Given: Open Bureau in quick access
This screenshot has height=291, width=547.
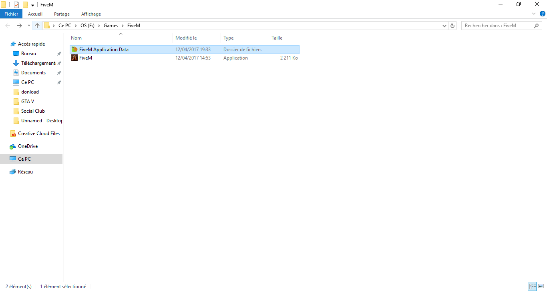Looking at the screenshot, I should click(28, 54).
